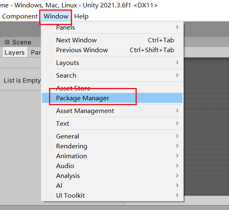This screenshot has width=229, height=210.
Task: Choose Previous Window menu item
Action: [112, 50]
